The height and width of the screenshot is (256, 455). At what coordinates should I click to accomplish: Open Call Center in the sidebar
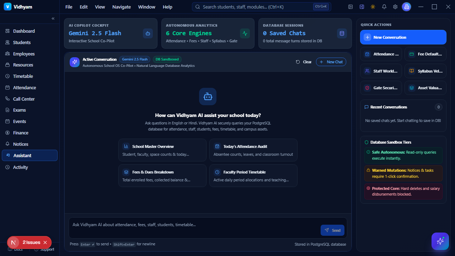[x=30, y=99]
